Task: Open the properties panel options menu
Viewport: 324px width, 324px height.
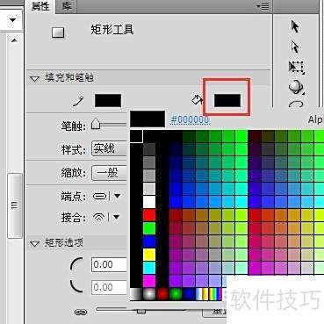Action: pos(263,6)
